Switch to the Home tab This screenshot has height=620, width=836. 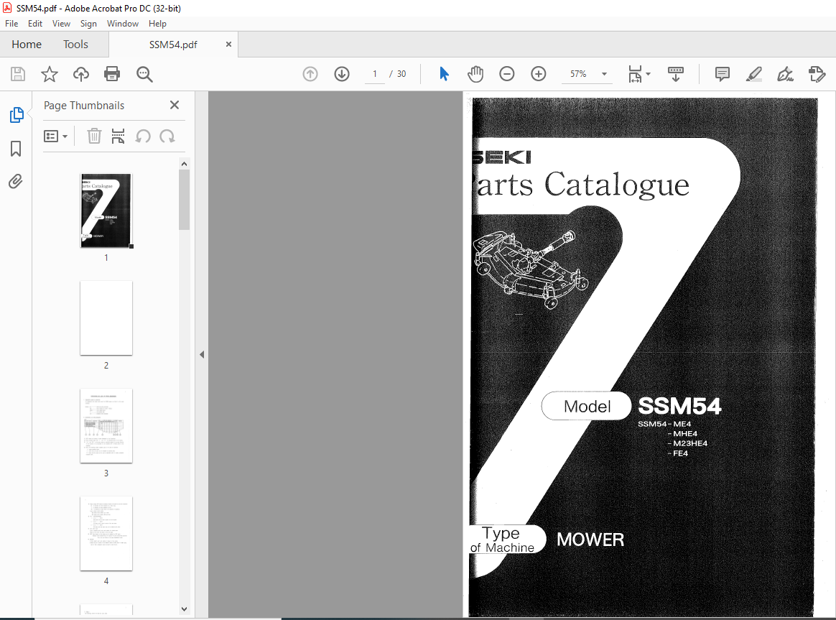click(x=27, y=45)
